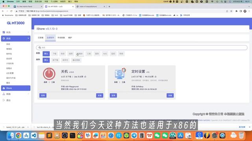Open the taskd ipk download item menu arrow
Screen dimensions: 252x141
(x=28, y=127)
